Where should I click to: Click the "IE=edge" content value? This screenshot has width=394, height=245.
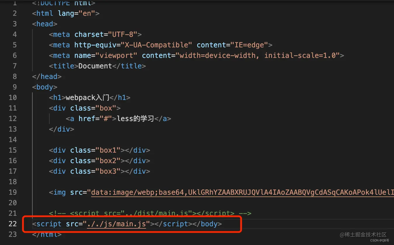click(251, 45)
